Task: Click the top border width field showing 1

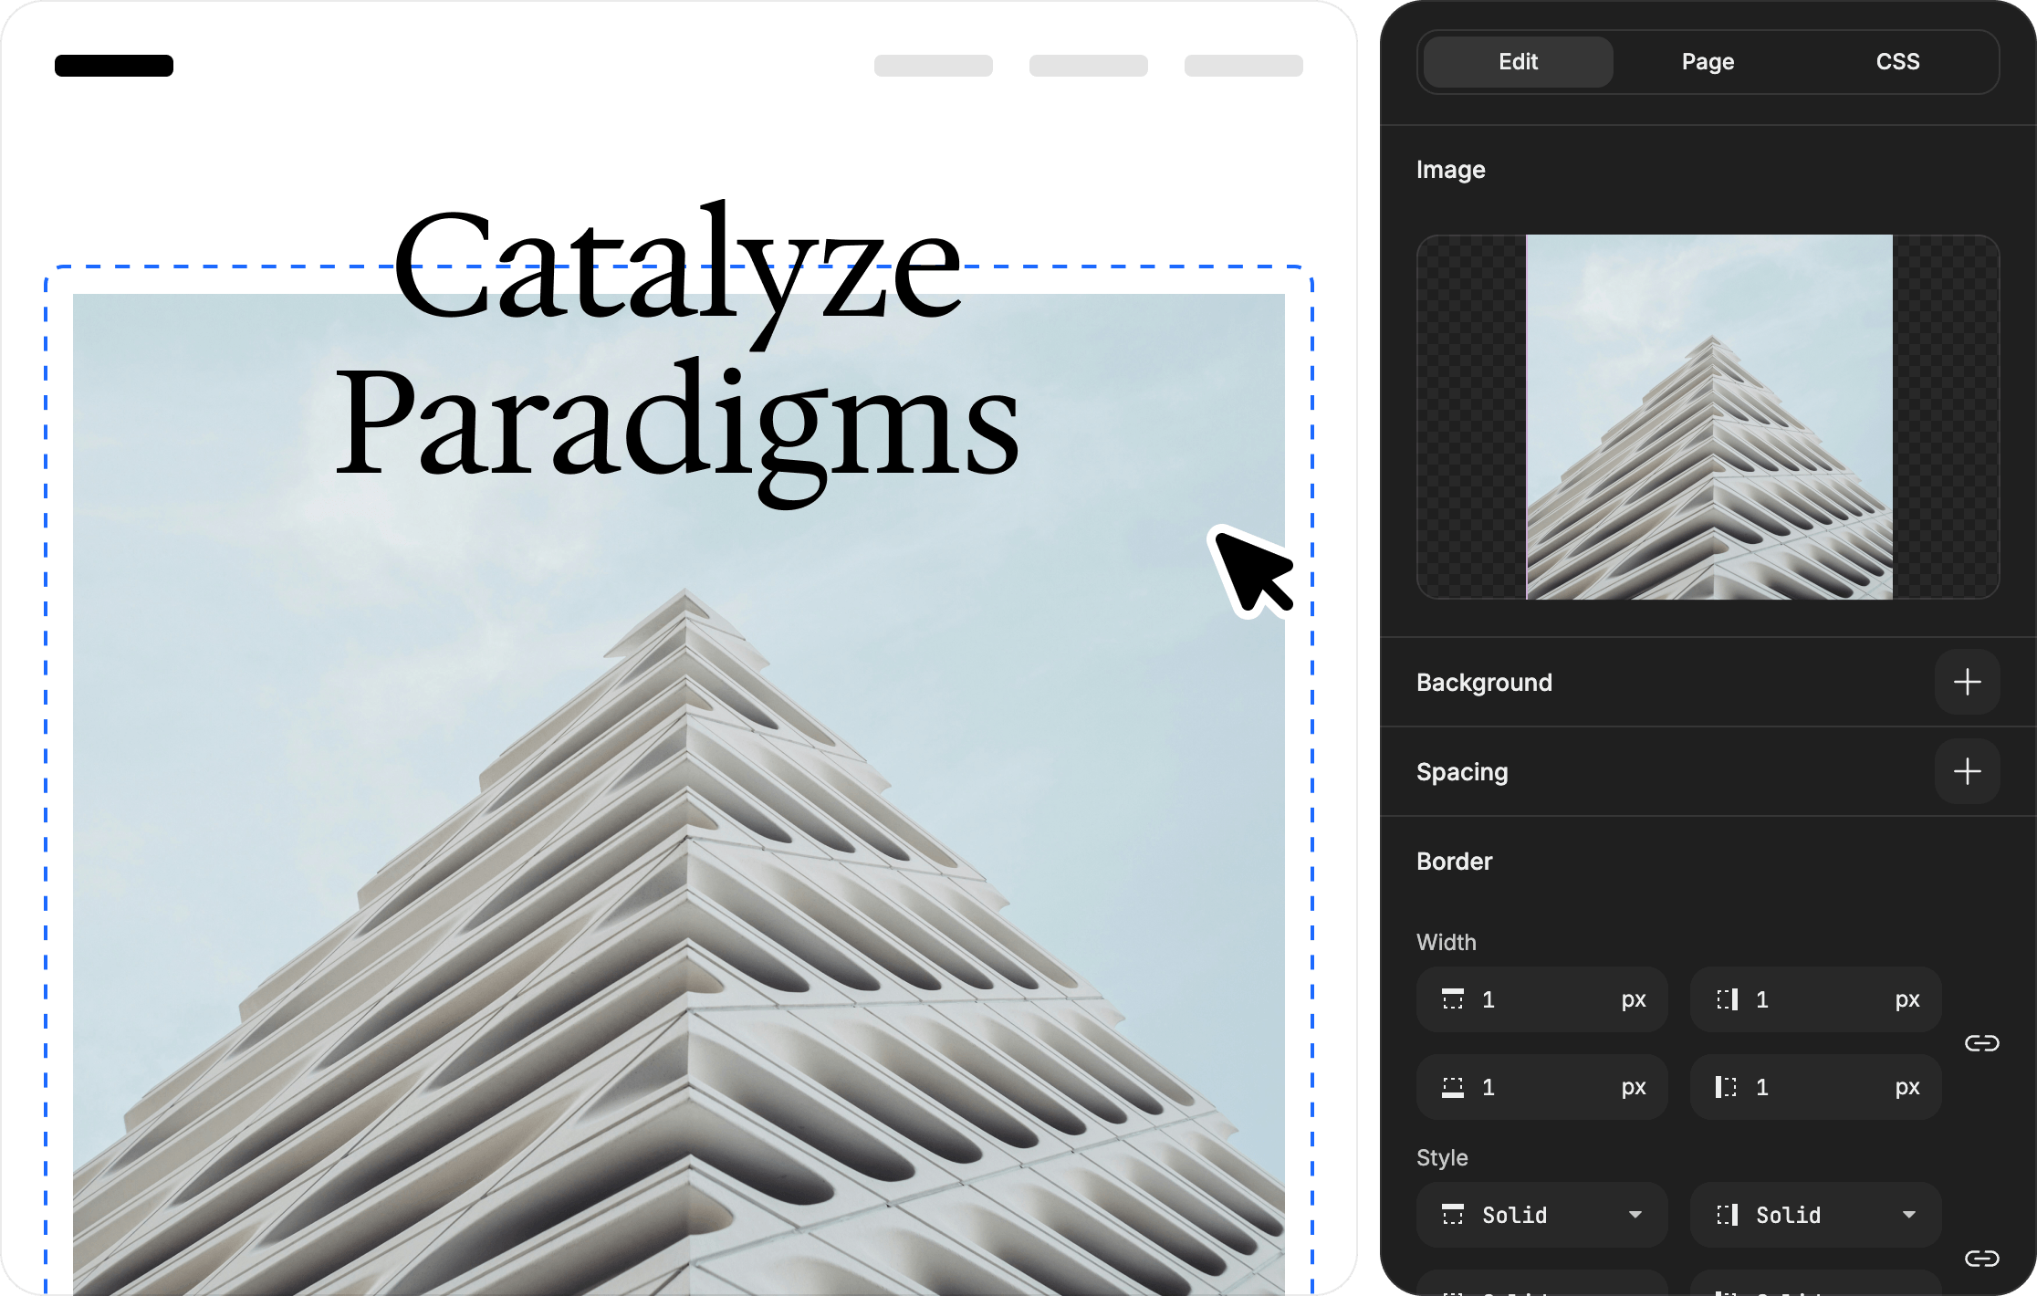Action: [x=1541, y=999]
